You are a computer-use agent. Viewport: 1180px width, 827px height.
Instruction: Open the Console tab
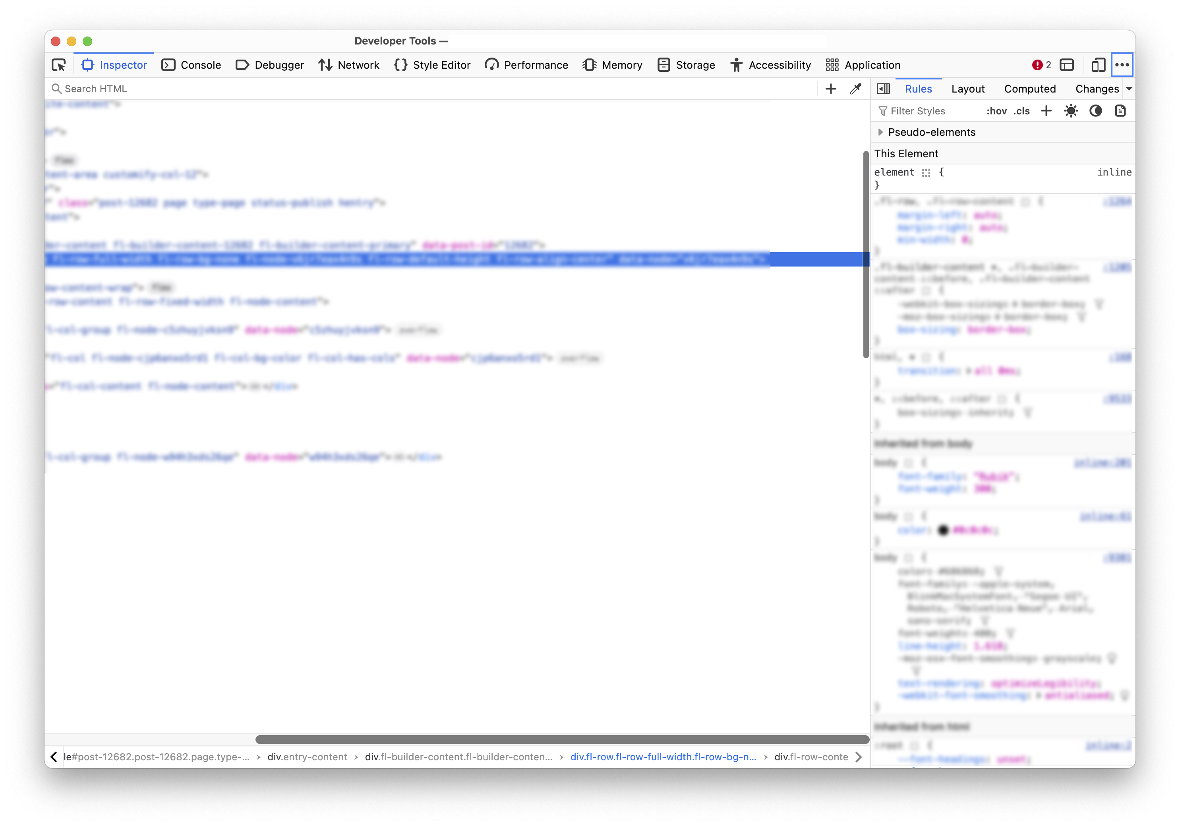(x=191, y=65)
